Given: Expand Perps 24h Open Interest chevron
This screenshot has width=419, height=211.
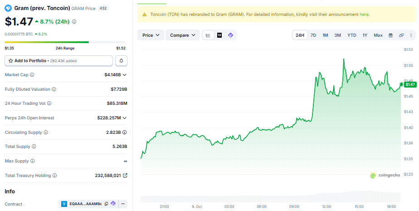Looking at the screenshot, I should (125, 118).
